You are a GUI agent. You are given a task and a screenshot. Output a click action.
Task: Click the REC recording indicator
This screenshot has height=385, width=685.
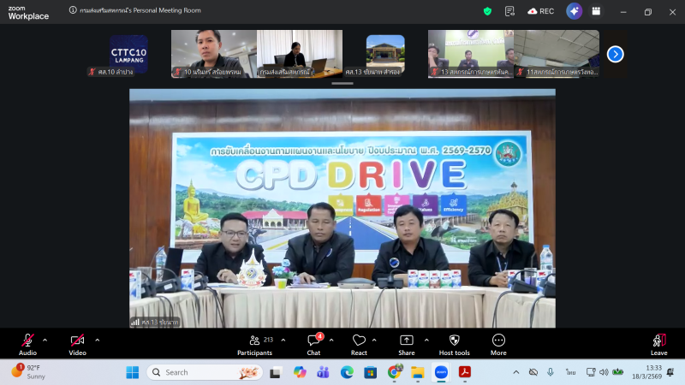(x=544, y=11)
